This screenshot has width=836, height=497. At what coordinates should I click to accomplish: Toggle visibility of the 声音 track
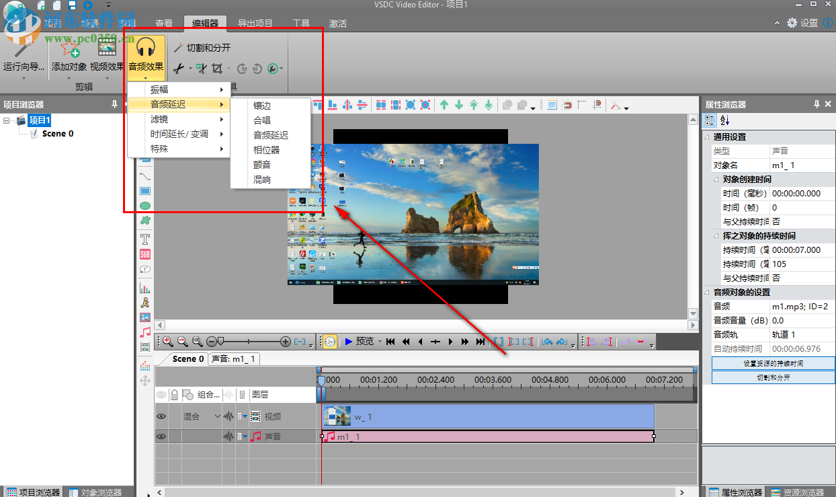(x=161, y=436)
